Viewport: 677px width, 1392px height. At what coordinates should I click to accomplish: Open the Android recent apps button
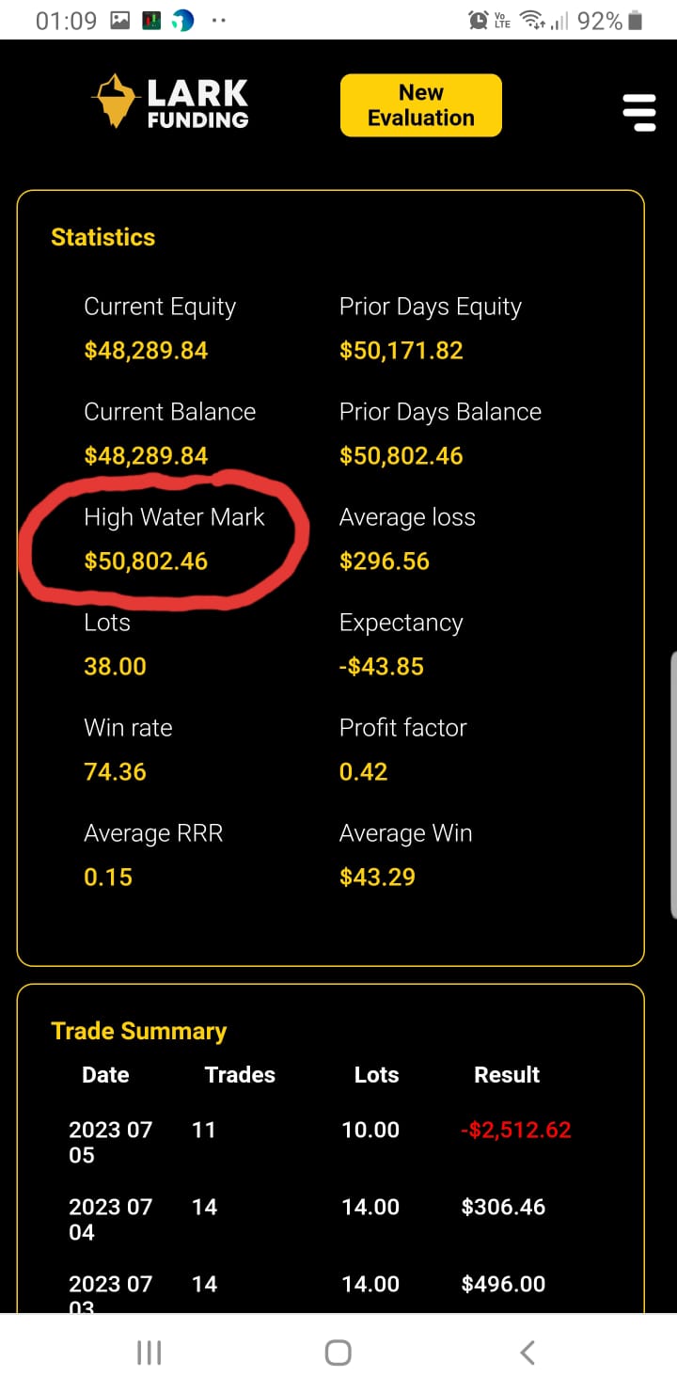click(x=150, y=1352)
